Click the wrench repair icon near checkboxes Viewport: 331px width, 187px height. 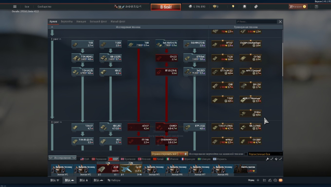(x=267, y=159)
